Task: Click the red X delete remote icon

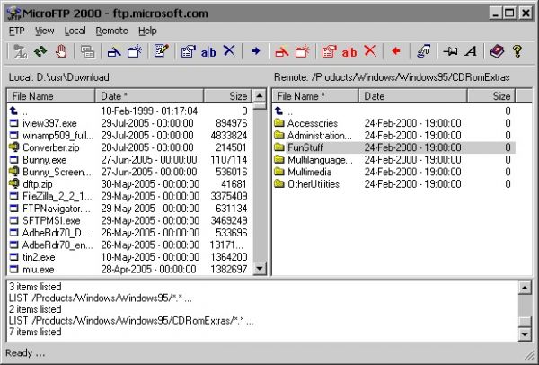Action: pyautogui.click(x=370, y=51)
